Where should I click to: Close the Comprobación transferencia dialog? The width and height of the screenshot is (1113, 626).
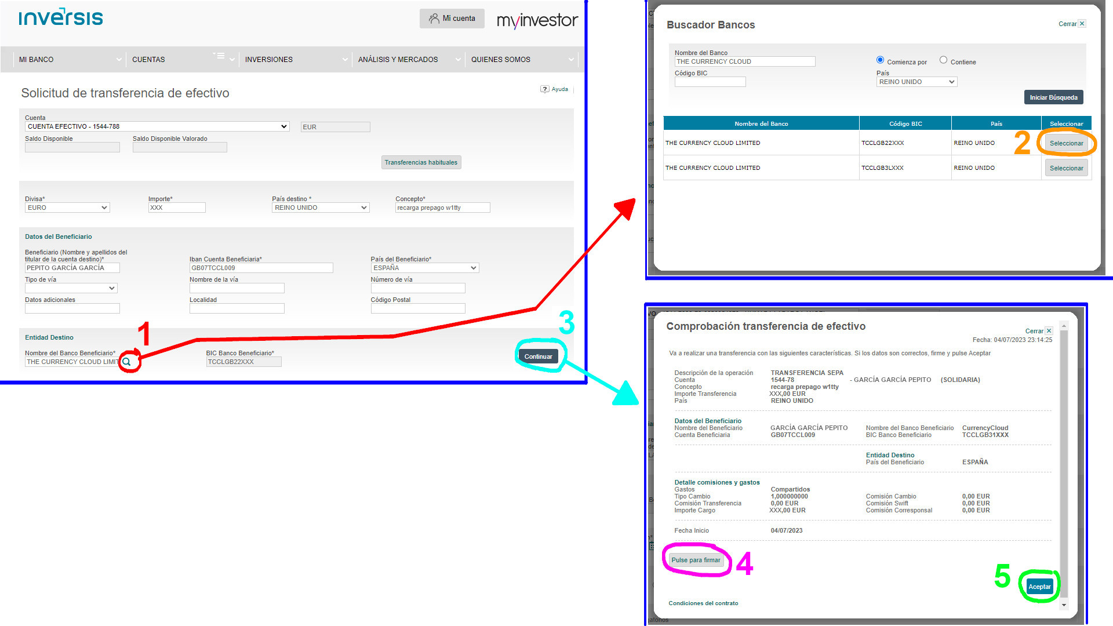pyautogui.click(x=1049, y=331)
